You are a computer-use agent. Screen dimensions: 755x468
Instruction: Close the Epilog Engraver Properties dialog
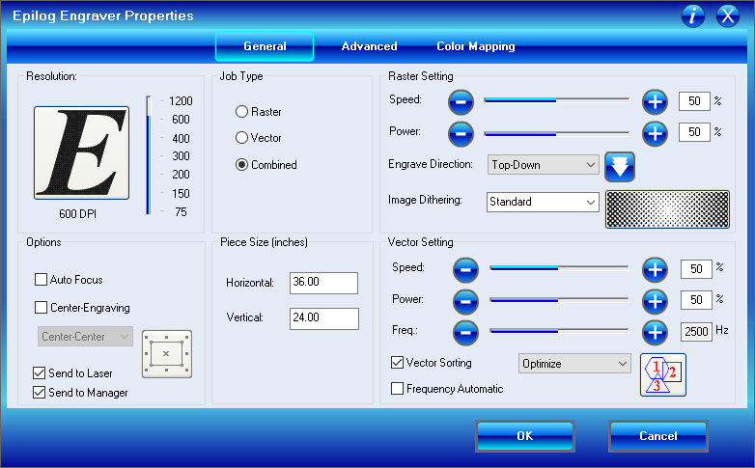728,15
